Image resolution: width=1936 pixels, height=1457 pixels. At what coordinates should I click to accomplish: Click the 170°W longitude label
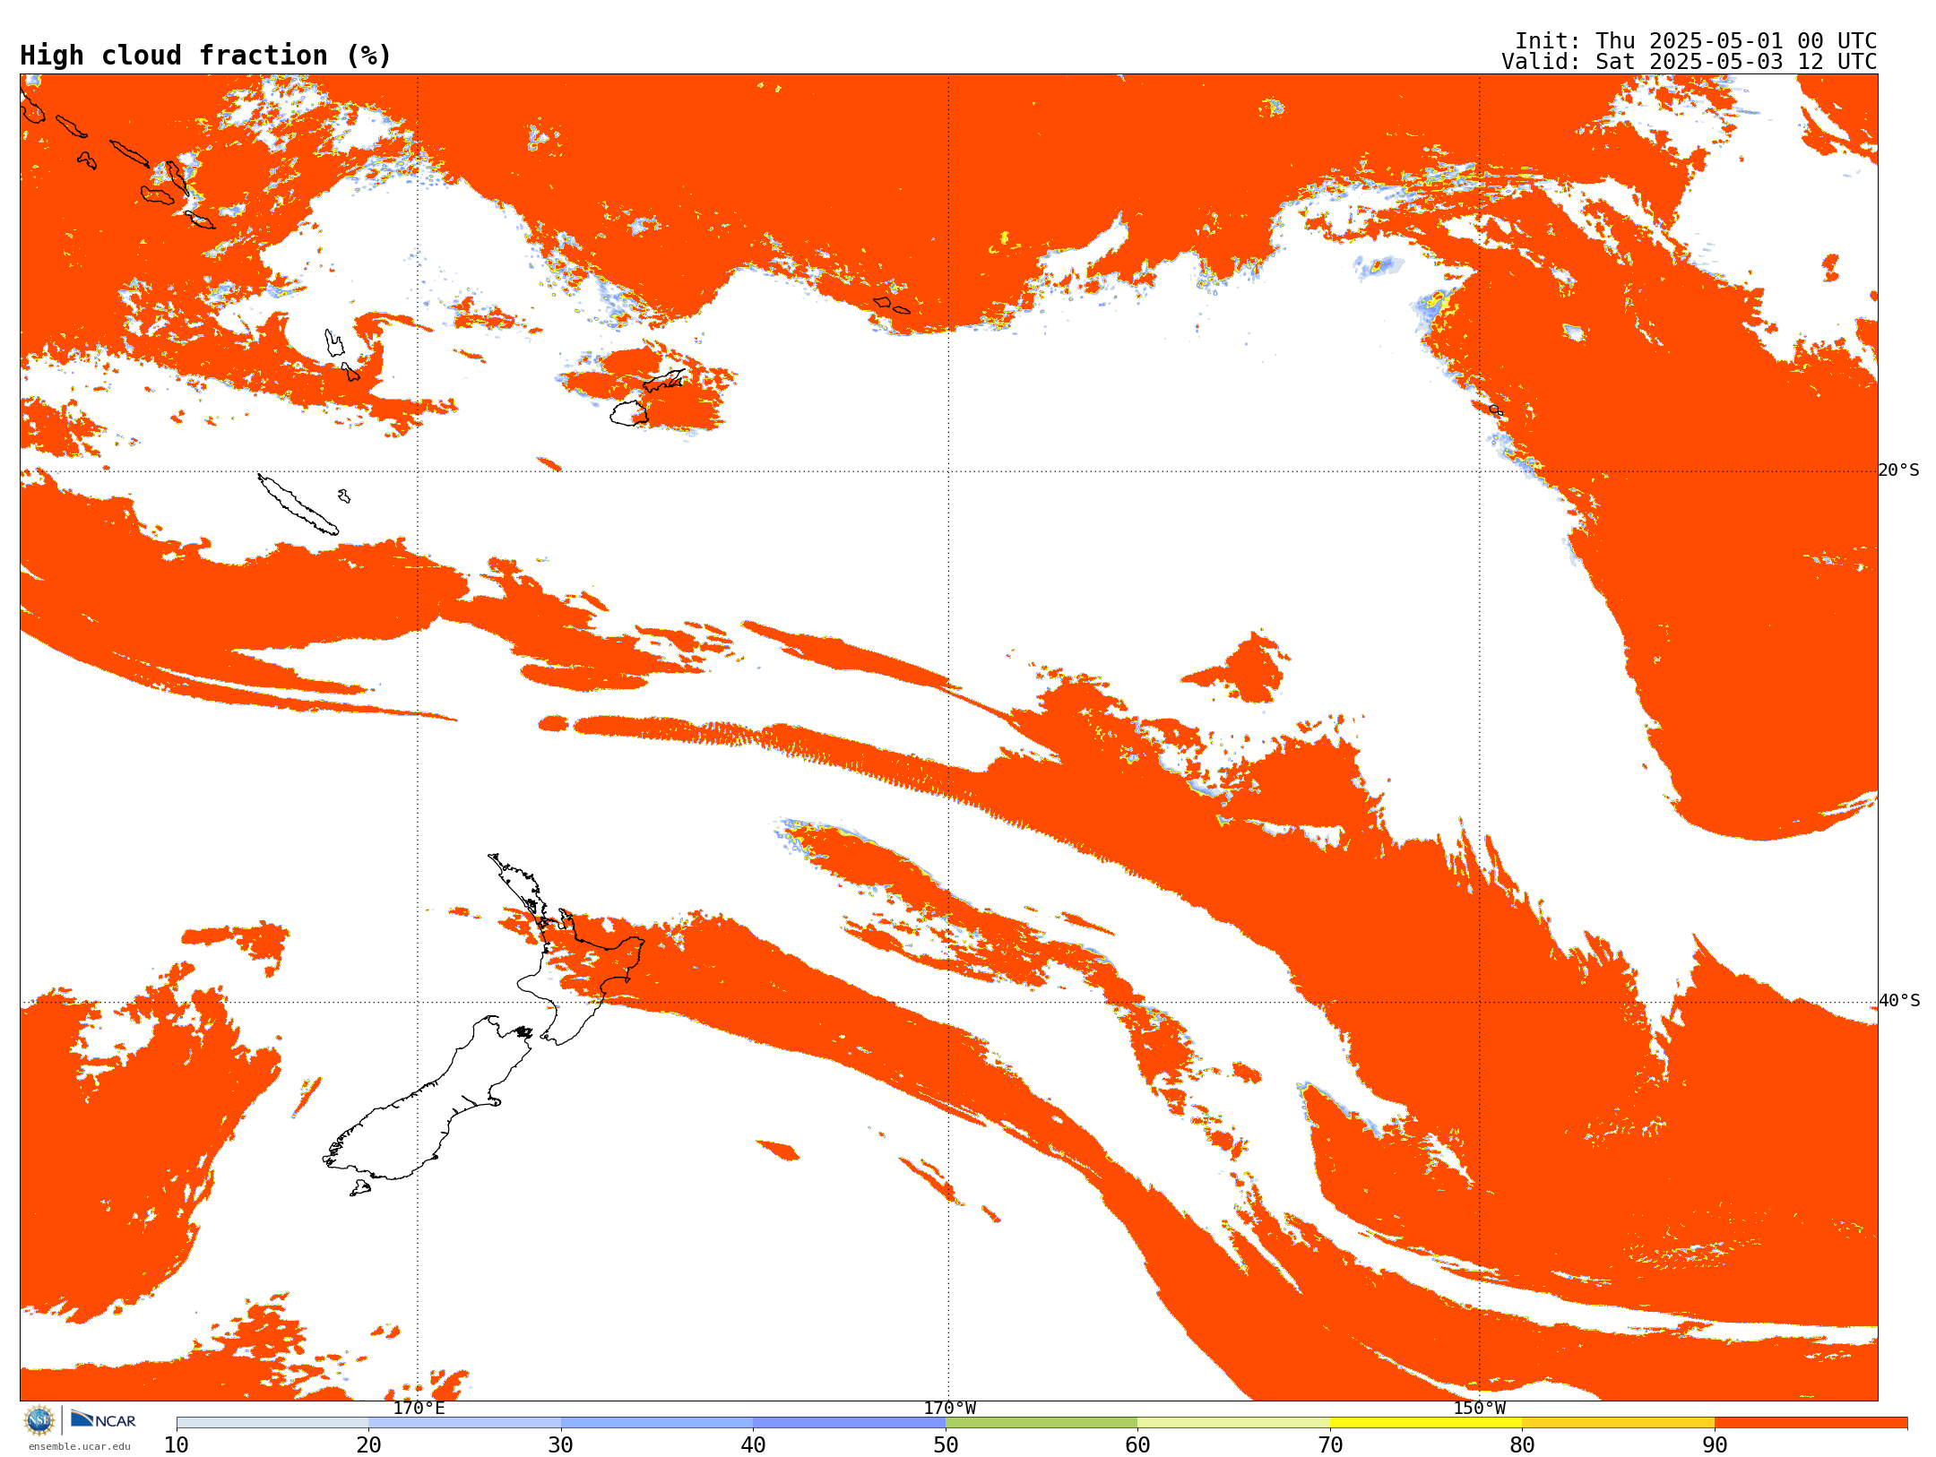pos(949,1408)
